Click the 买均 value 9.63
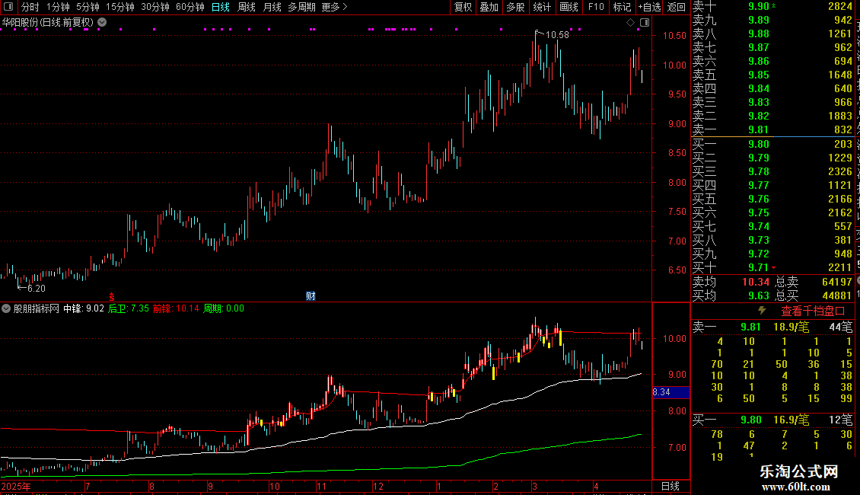This screenshot has width=860, height=495. tap(759, 295)
